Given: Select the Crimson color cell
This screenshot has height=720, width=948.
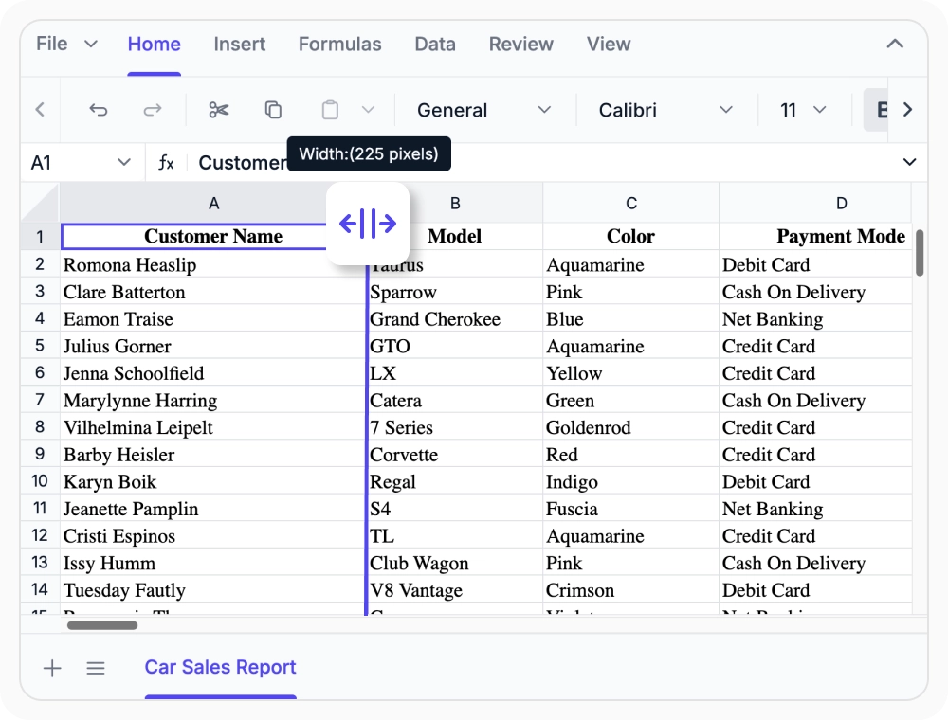Looking at the screenshot, I should click(x=631, y=590).
